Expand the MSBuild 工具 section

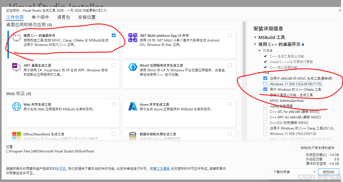255,37
